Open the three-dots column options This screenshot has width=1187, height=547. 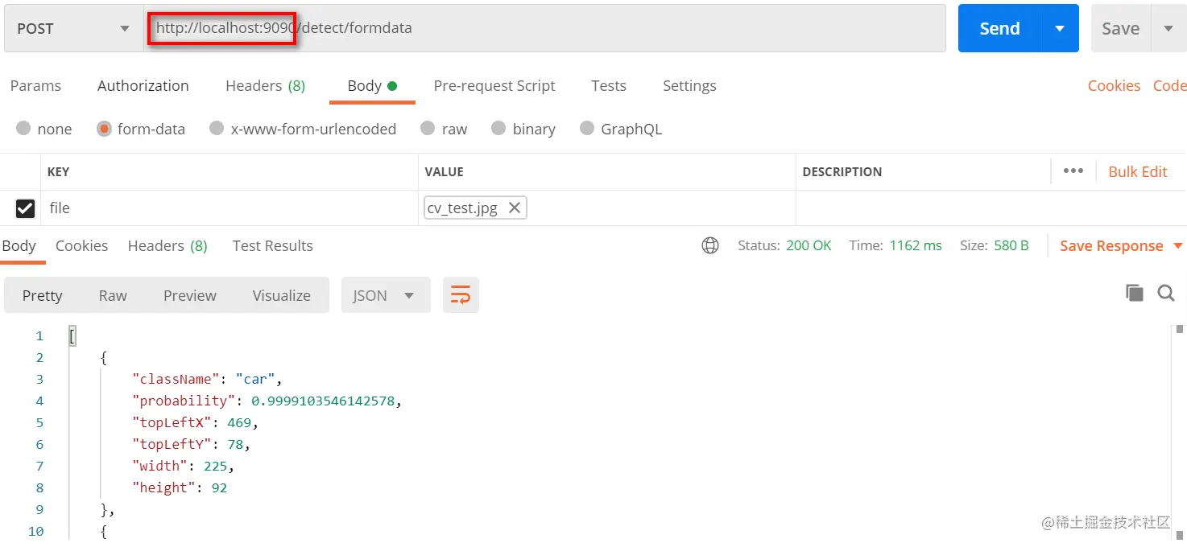pos(1073,171)
